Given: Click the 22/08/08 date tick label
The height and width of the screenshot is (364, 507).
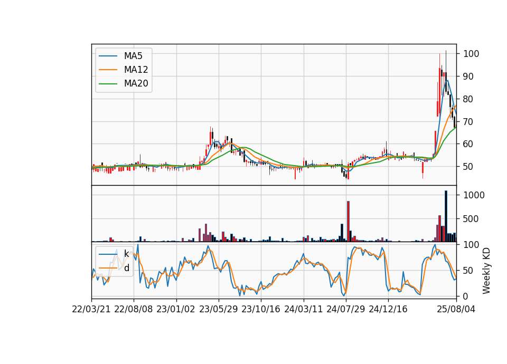Looking at the screenshot, I should [x=134, y=309].
